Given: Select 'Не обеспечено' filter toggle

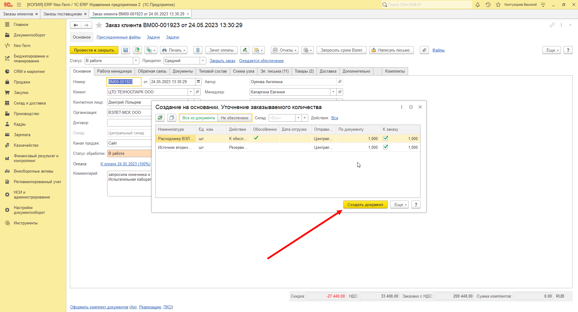Looking at the screenshot, I should point(235,118).
